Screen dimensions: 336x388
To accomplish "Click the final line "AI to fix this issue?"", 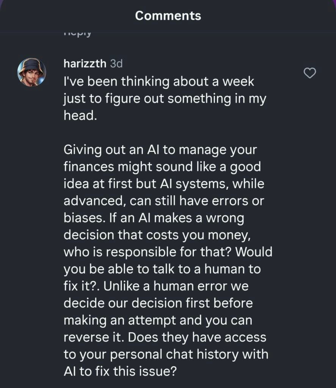I will coord(121,372).
